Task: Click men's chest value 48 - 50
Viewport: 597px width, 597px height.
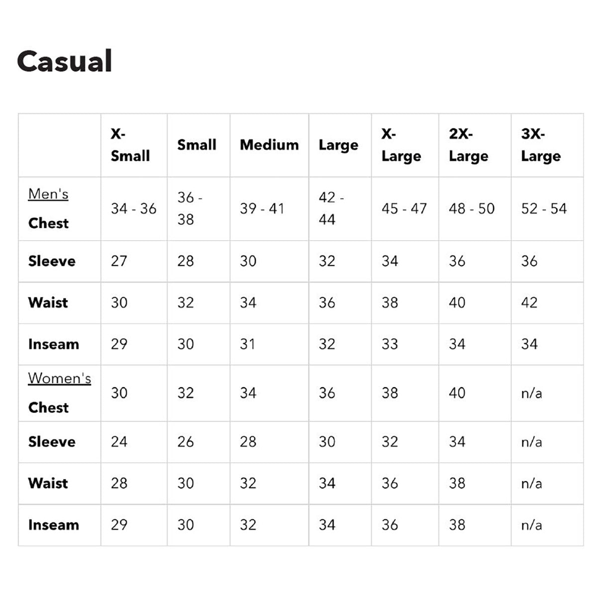Action: click(x=472, y=208)
